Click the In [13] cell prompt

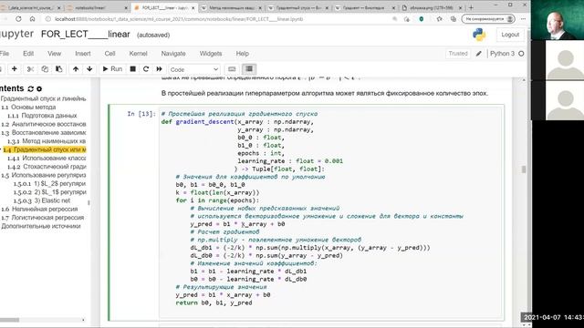[x=141, y=114]
